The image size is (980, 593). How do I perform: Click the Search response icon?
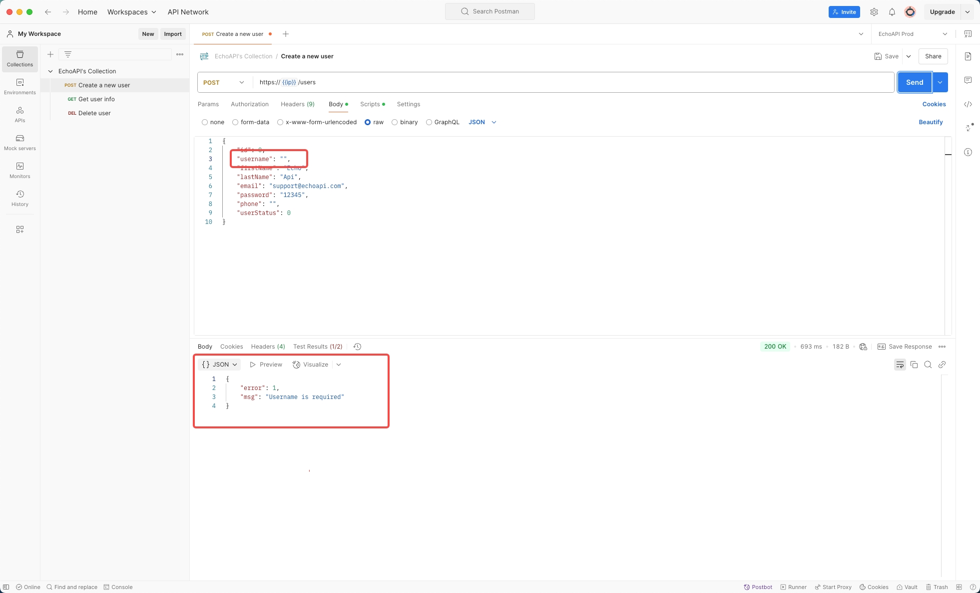click(x=928, y=365)
